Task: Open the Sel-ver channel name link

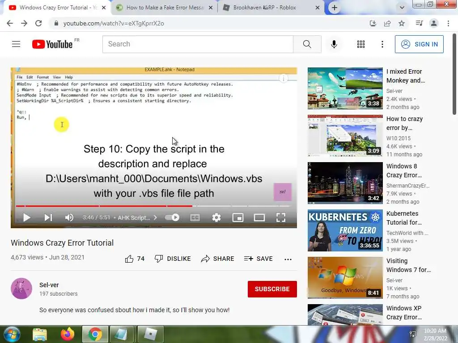Action: pyautogui.click(x=49, y=285)
